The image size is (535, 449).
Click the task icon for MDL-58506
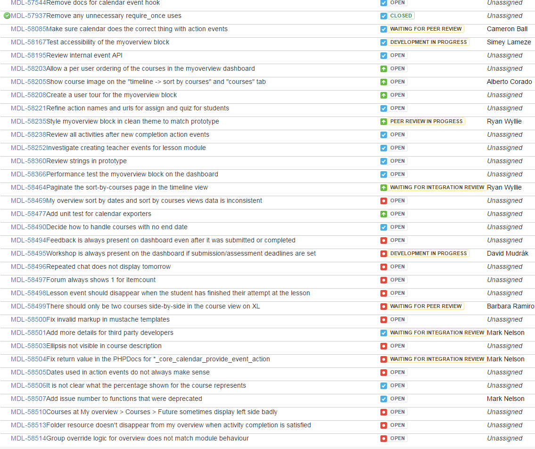[384, 386]
